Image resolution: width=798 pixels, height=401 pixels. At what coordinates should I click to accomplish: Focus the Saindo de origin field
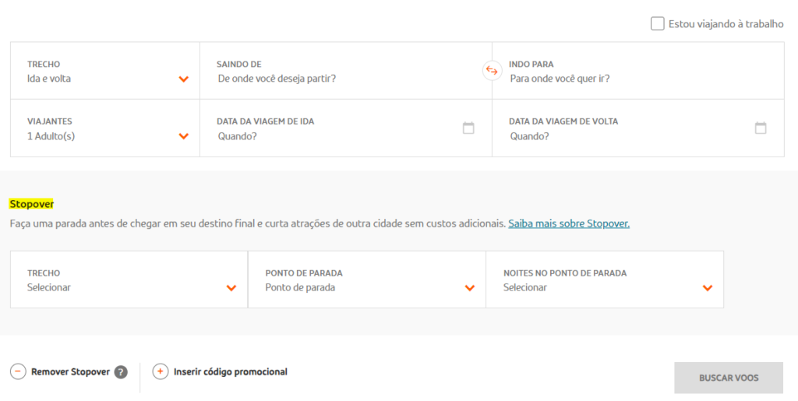[343, 79]
